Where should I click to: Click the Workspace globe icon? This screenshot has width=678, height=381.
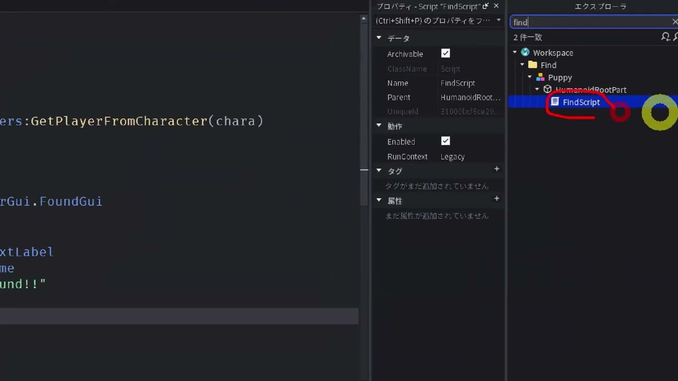[525, 52]
